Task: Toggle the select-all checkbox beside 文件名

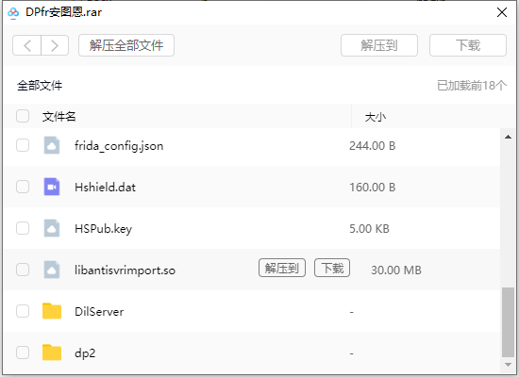Action: pyautogui.click(x=23, y=116)
